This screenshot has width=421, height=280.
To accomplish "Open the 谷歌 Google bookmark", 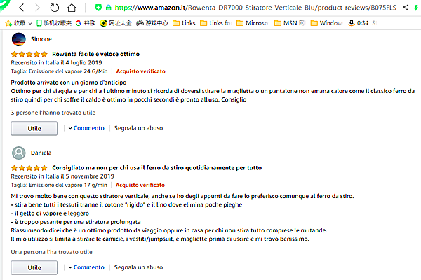I will pos(105,22).
